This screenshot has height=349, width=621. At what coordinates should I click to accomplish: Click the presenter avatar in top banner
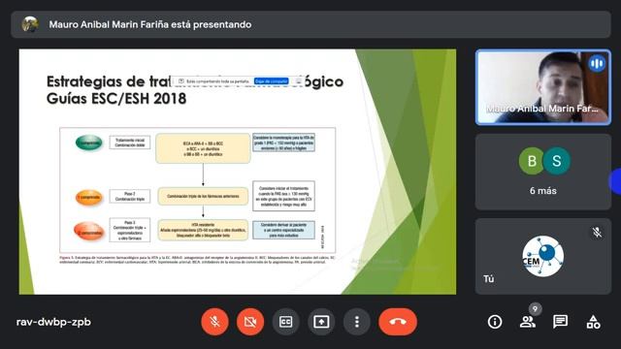coord(30,24)
